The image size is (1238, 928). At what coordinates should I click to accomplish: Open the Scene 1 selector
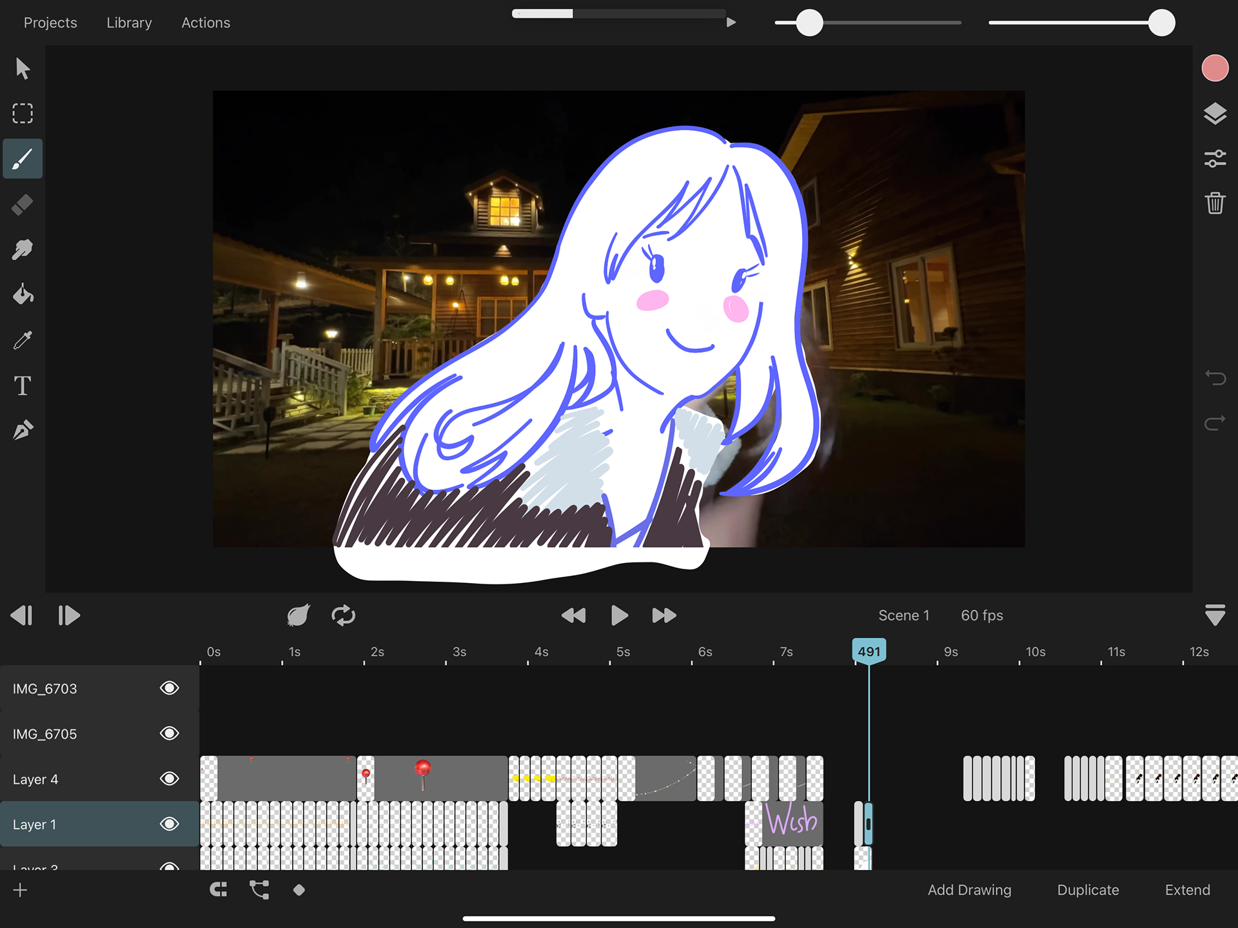pos(903,615)
